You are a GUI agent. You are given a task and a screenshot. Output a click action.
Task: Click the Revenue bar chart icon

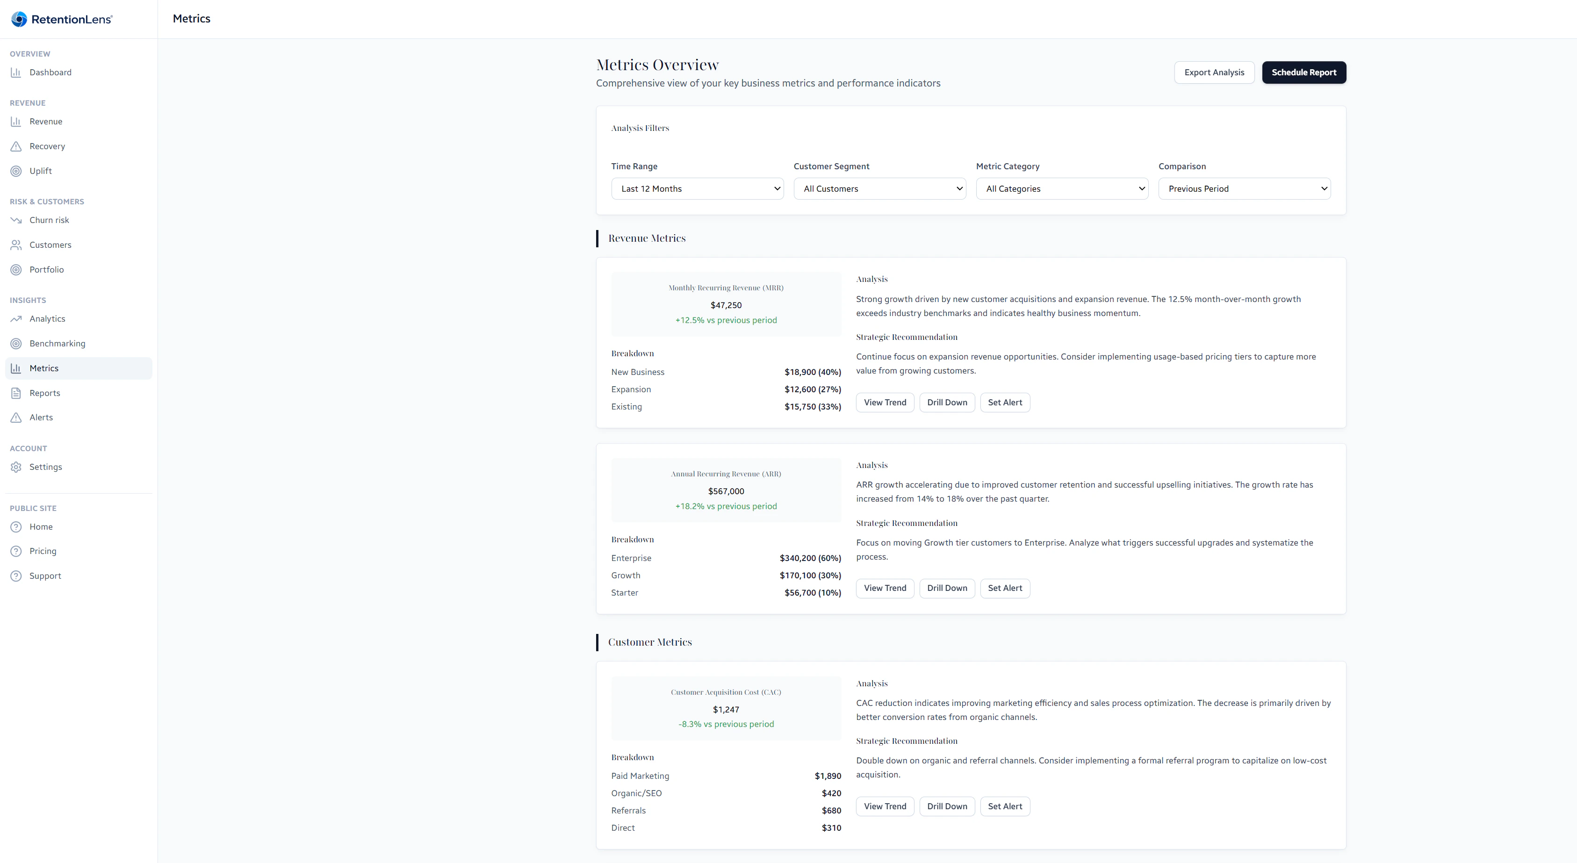(x=16, y=121)
